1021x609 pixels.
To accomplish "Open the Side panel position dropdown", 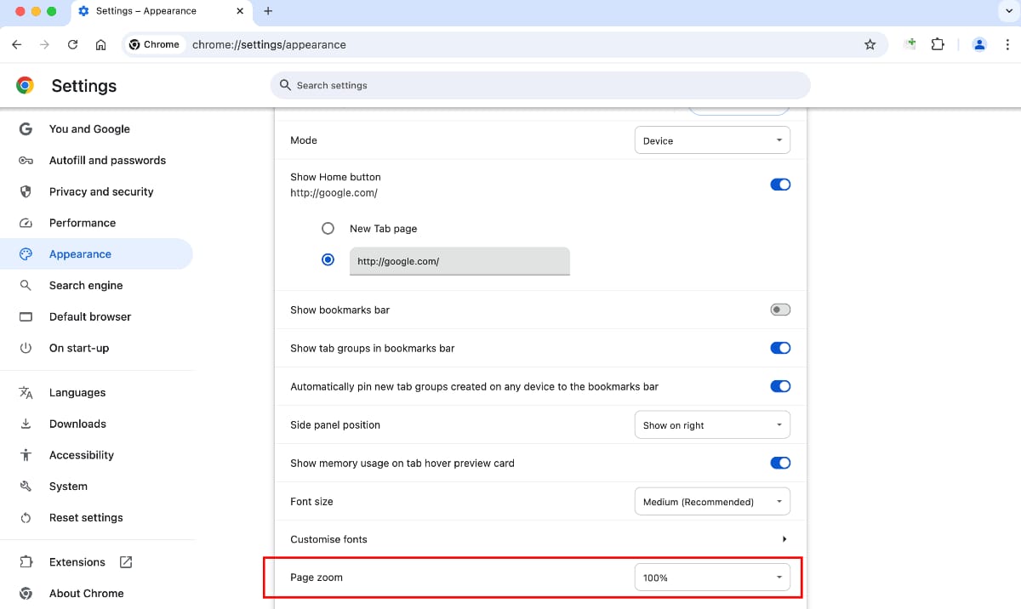I will coord(712,424).
